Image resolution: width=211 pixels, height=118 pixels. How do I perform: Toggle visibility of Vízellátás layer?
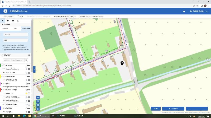pyautogui.click(x=29, y=108)
